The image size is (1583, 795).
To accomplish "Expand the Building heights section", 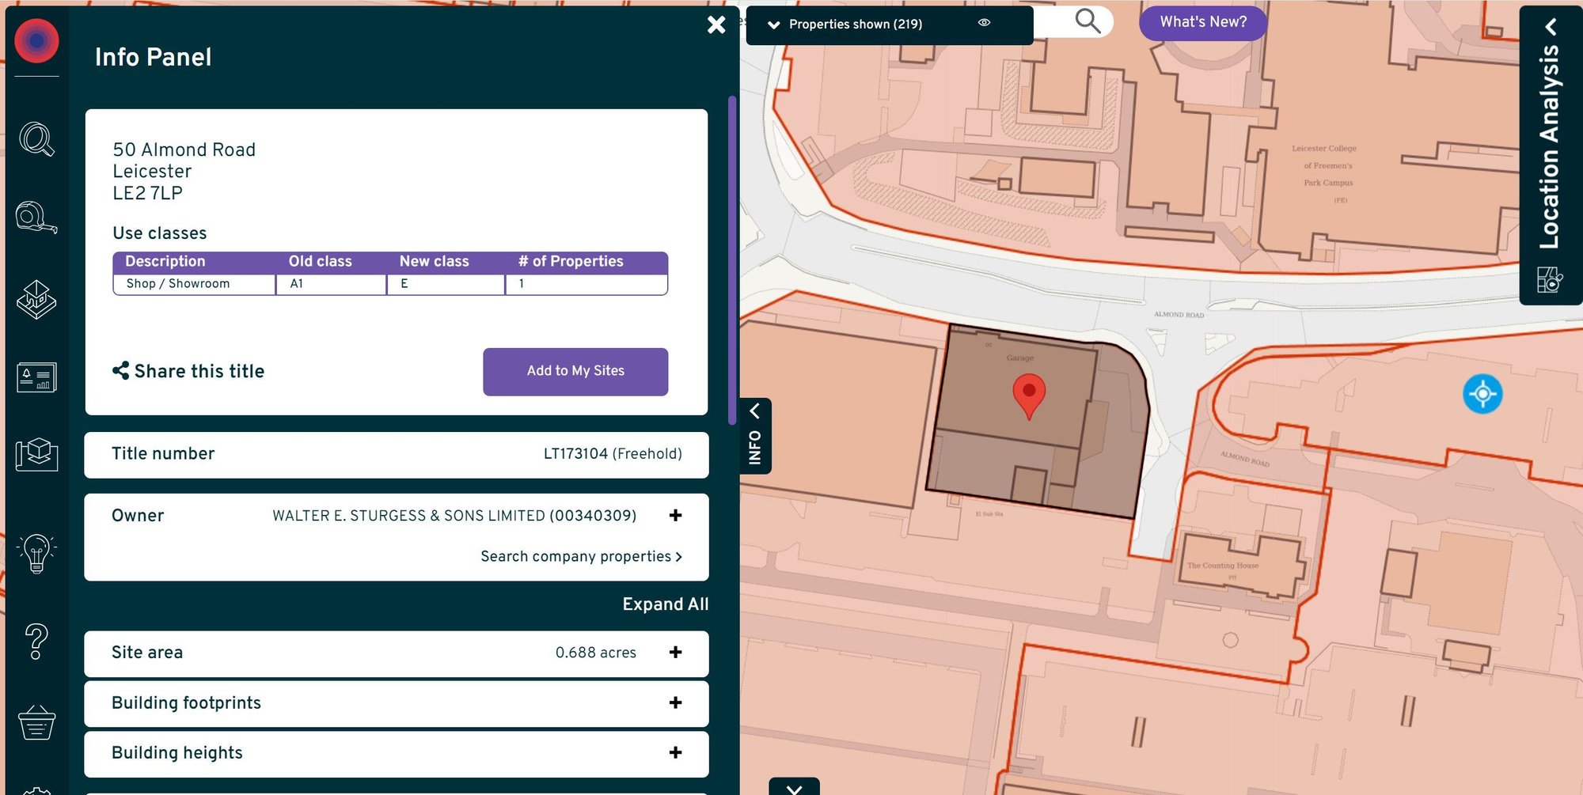I will (x=675, y=753).
